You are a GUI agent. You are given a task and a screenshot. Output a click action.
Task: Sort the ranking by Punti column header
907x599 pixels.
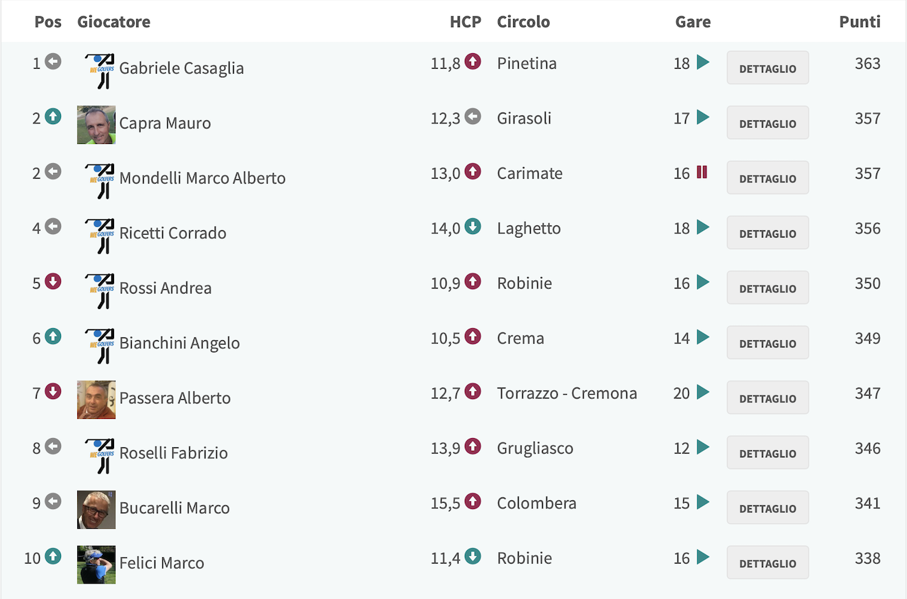[x=860, y=22]
